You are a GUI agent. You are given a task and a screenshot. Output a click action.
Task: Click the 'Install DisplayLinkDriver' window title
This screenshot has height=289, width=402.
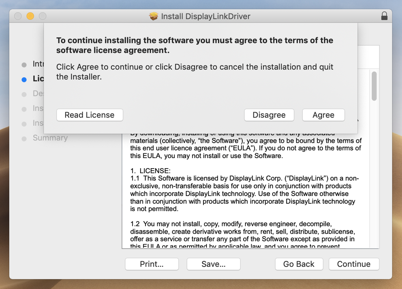(205, 16)
